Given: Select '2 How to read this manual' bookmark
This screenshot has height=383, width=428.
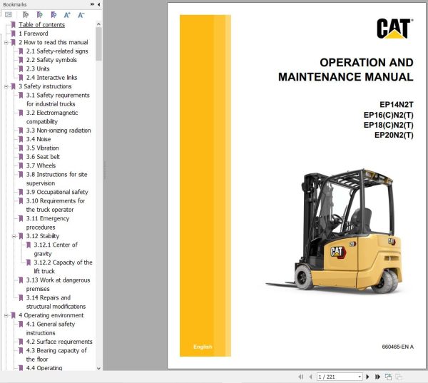Looking at the screenshot, I should point(53,42).
